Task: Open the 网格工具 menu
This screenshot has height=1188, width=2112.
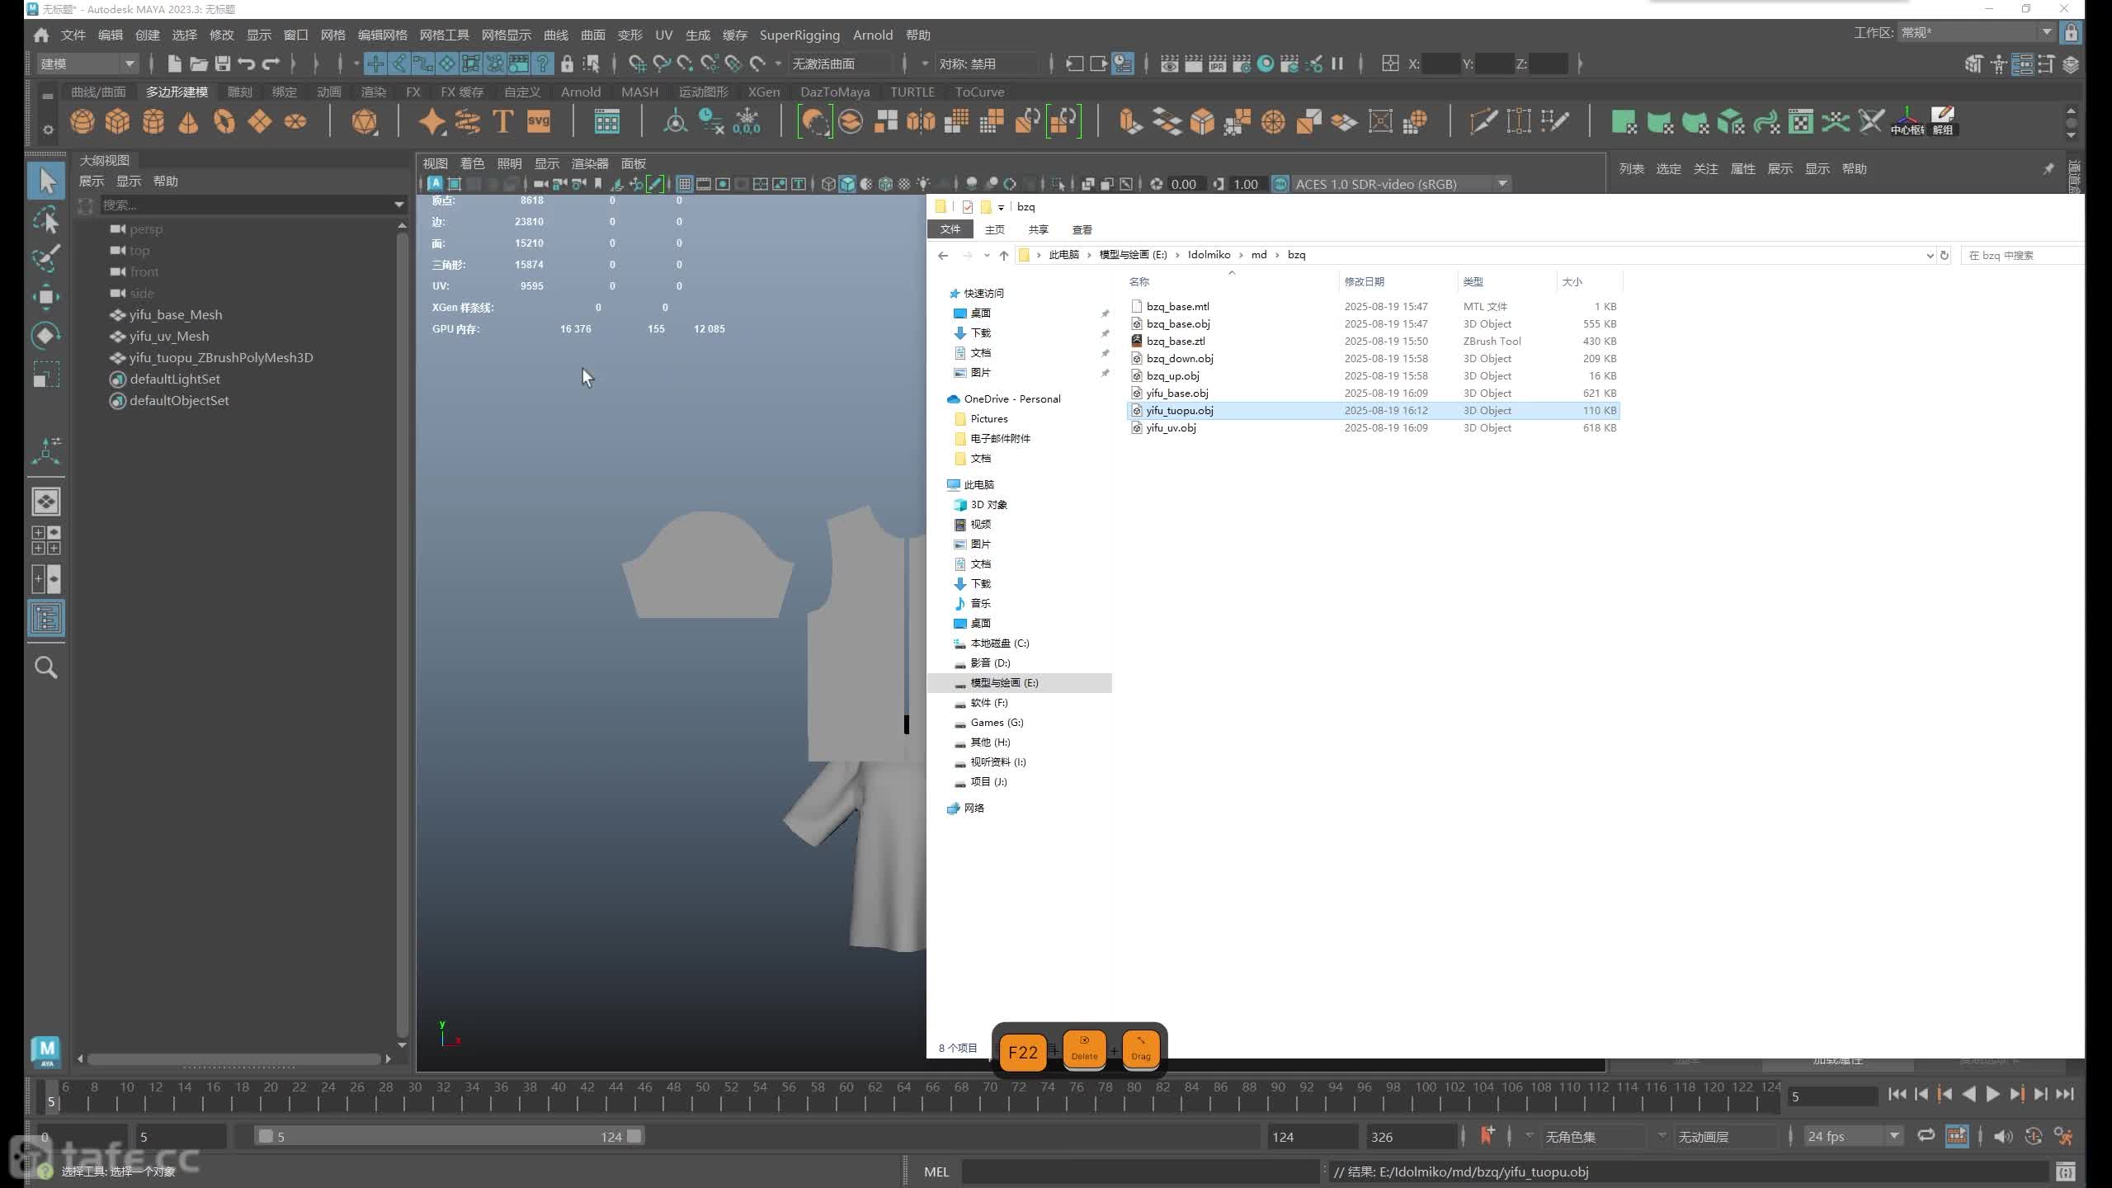Action: tap(444, 35)
